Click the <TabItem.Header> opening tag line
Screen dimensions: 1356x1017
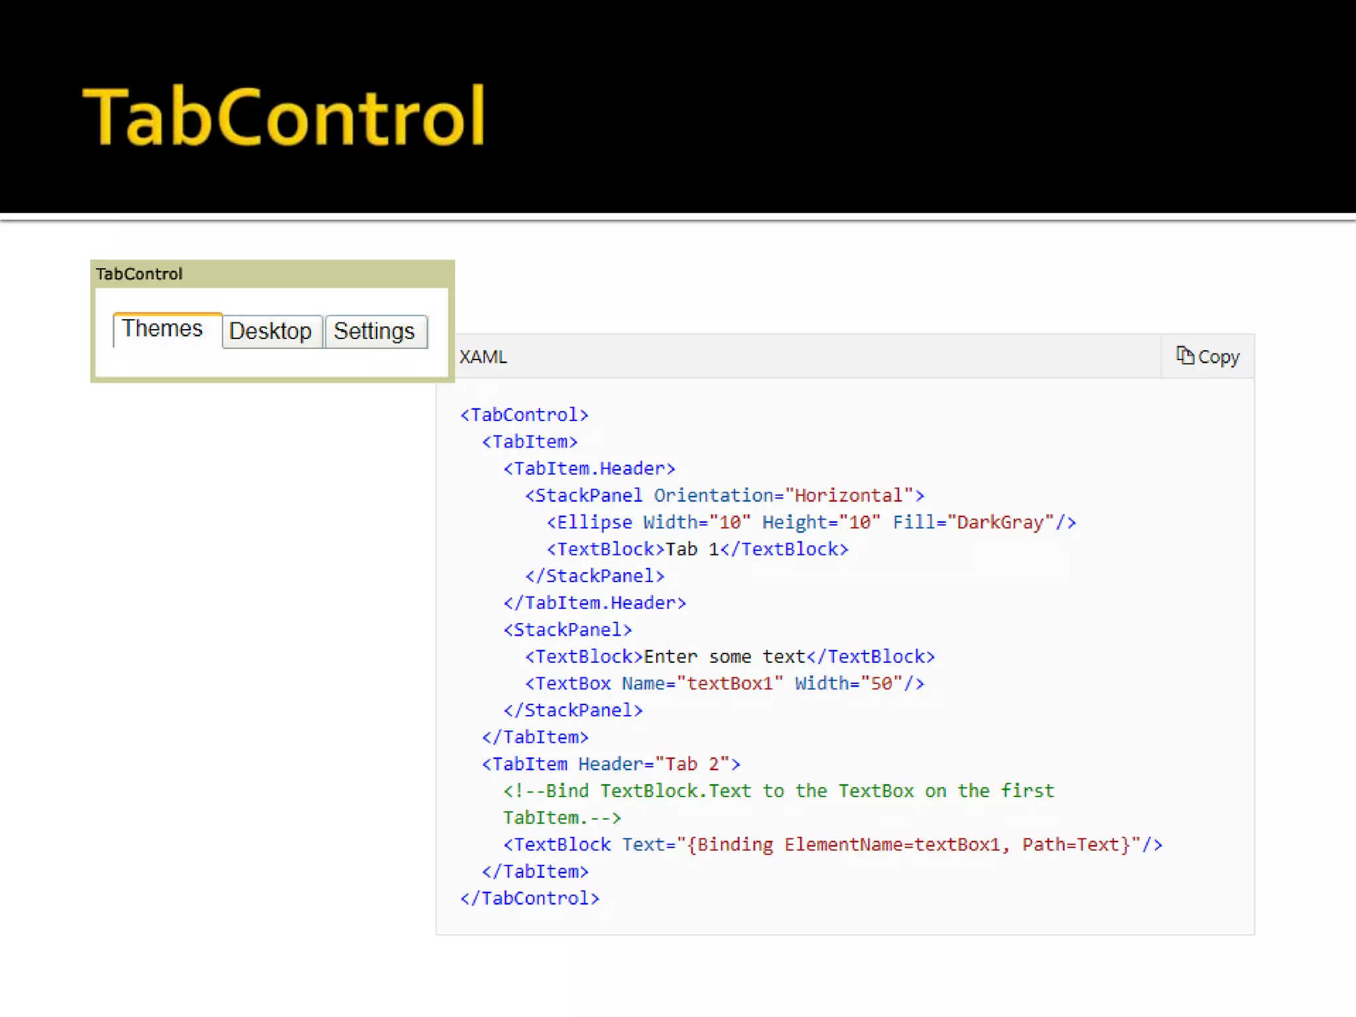(x=589, y=469)
